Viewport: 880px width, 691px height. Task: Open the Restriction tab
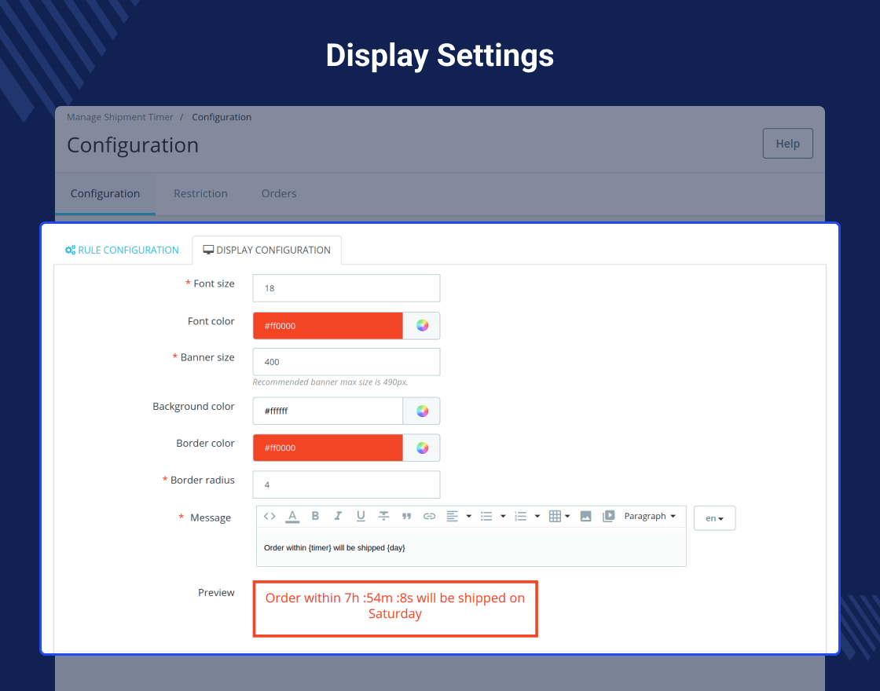click(x=201, y=193)
